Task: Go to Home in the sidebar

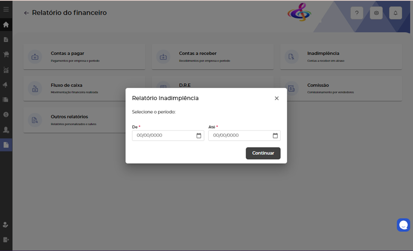Action: pos(6,25)
